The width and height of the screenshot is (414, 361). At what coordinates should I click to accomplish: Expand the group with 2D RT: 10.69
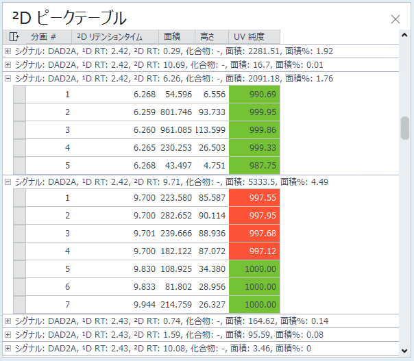tap(8, 65)
